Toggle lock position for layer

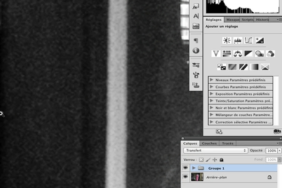click(214, 160)
